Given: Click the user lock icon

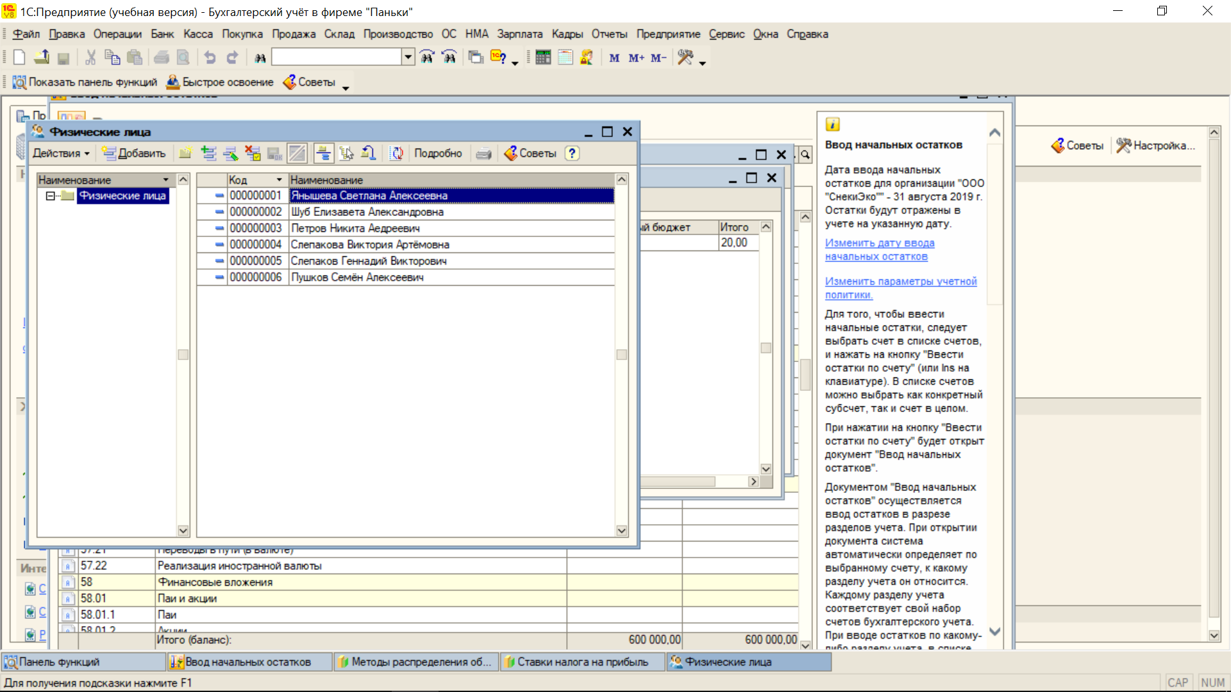Looking at the screenshot, I should (x=587, y=58).
